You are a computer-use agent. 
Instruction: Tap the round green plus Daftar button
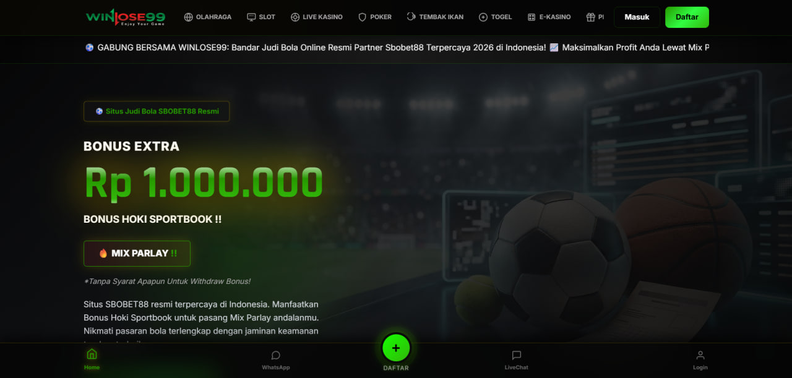pos(396,348)
